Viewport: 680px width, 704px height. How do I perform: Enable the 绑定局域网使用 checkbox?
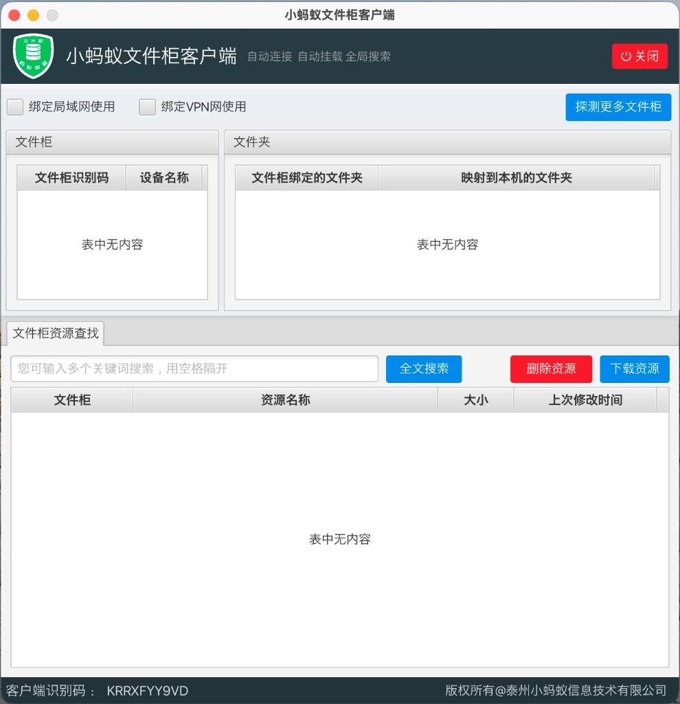click(15, 107)
